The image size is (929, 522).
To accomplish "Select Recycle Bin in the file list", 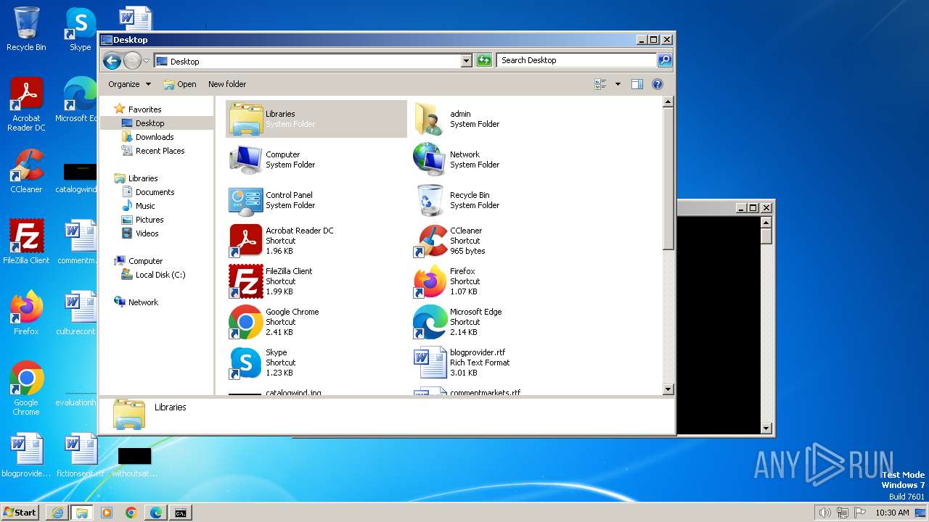I will pyautogui.click(x=501, y=200).
